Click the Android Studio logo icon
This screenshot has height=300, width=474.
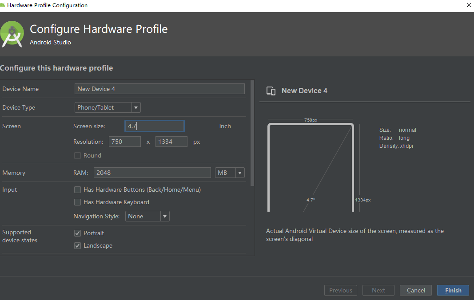point(12,34)
